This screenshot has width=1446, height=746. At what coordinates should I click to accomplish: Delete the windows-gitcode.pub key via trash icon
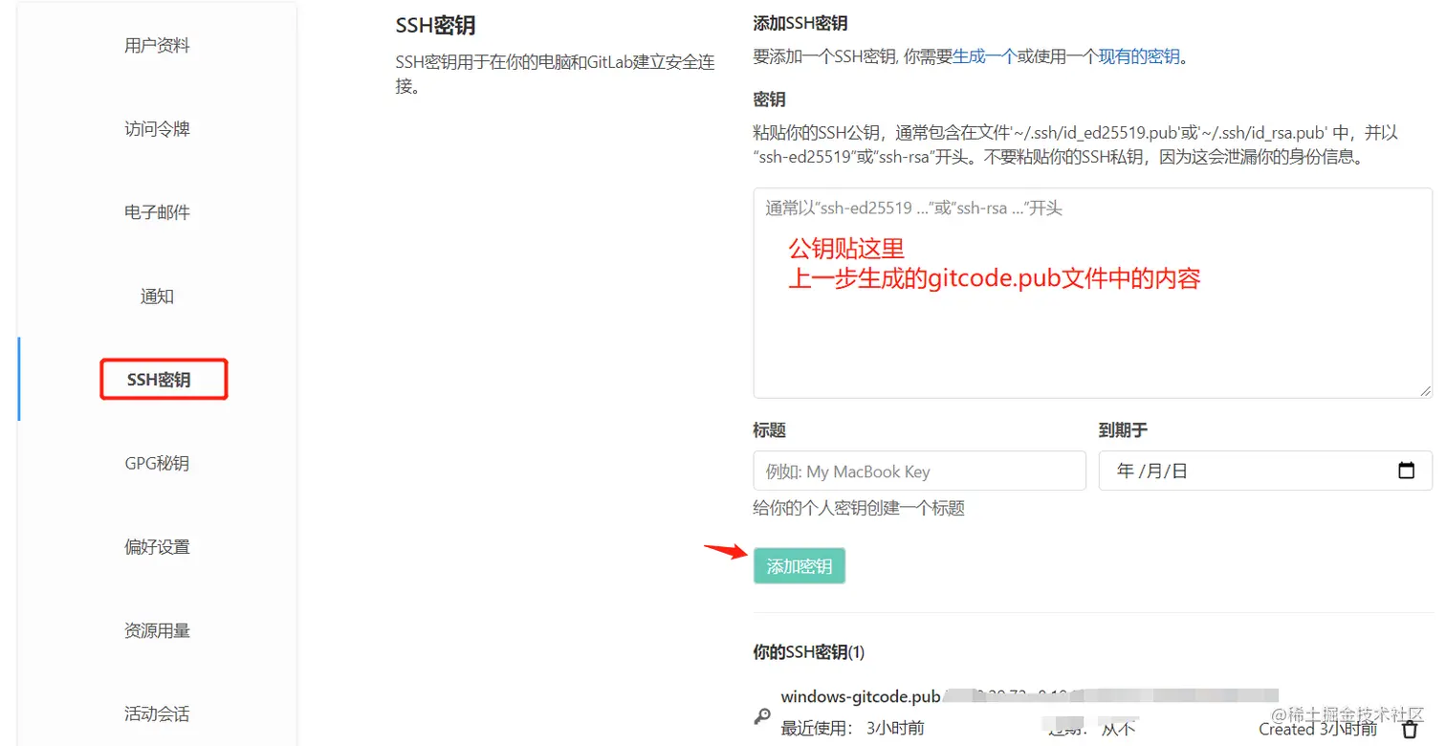[1411, 731]
